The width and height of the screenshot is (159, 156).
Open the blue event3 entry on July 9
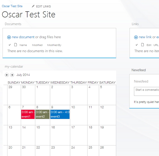point(60,114)
